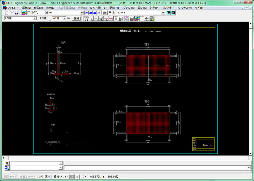Click the 表 toolbar icon
The height and width of the screenshot is (181, 254).
pos(87,13)
